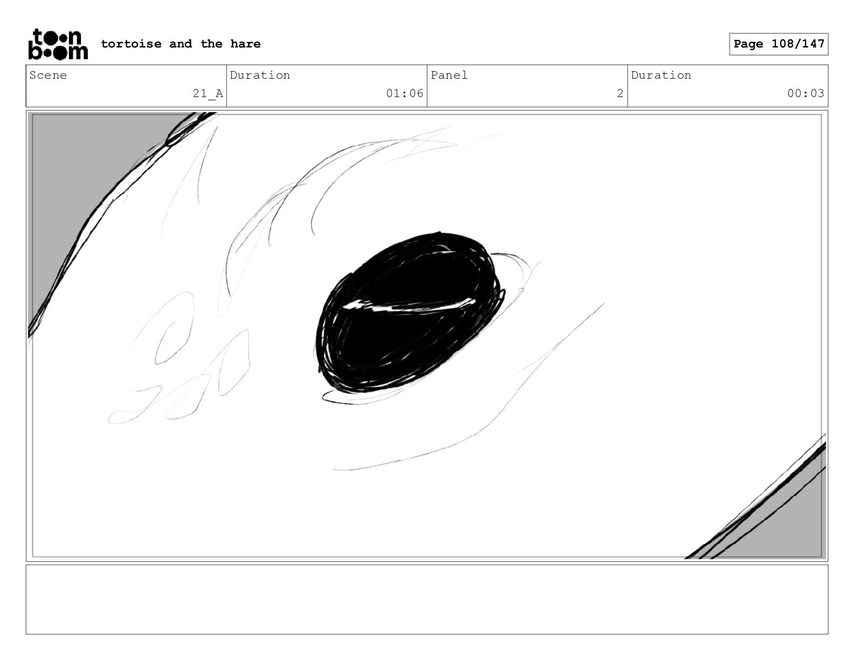Screen dimensions: 854x660
Task: Click the 'Page 108/147' box
Action: coord(779,44)
